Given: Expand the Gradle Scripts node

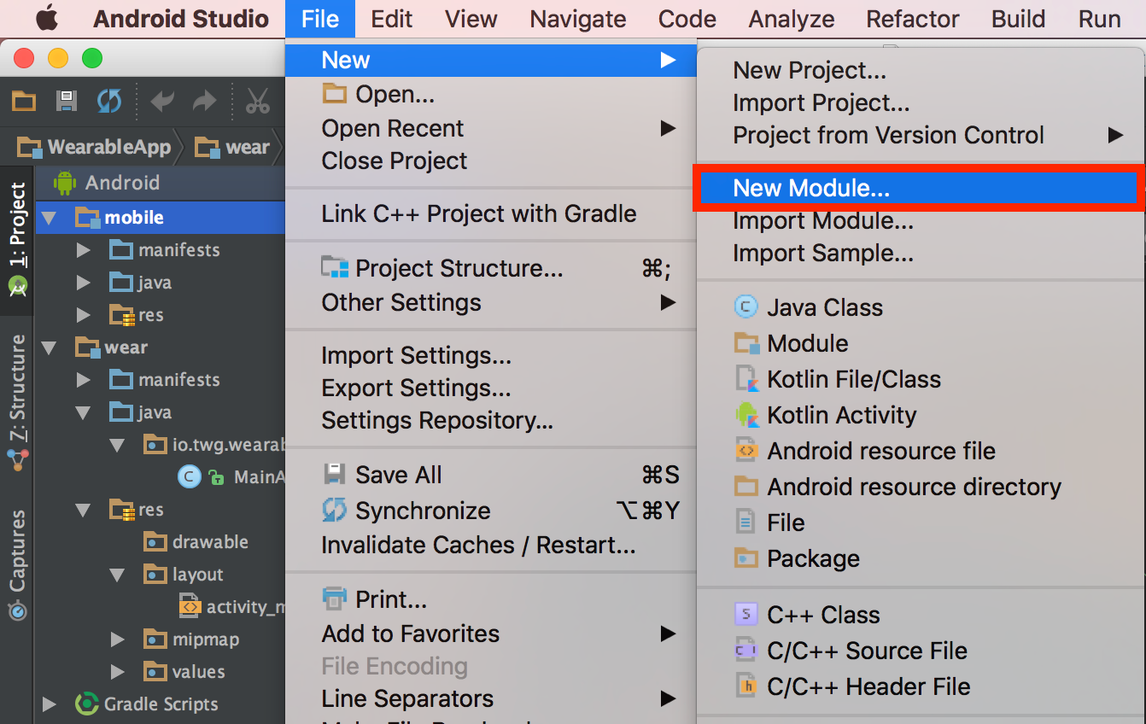Looking at the screenshot, I should (49, 704).
